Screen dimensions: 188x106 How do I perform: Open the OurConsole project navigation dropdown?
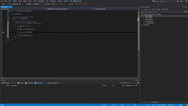click(23, 9)
